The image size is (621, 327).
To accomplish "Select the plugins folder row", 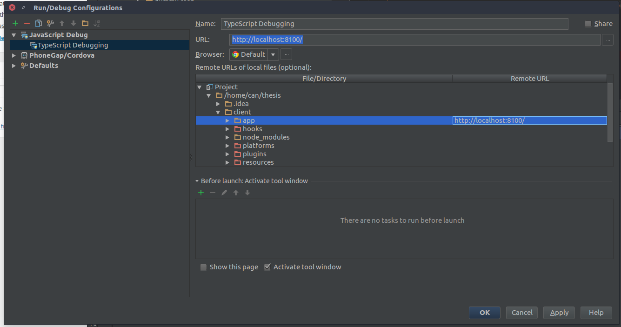I will point(401,154).
